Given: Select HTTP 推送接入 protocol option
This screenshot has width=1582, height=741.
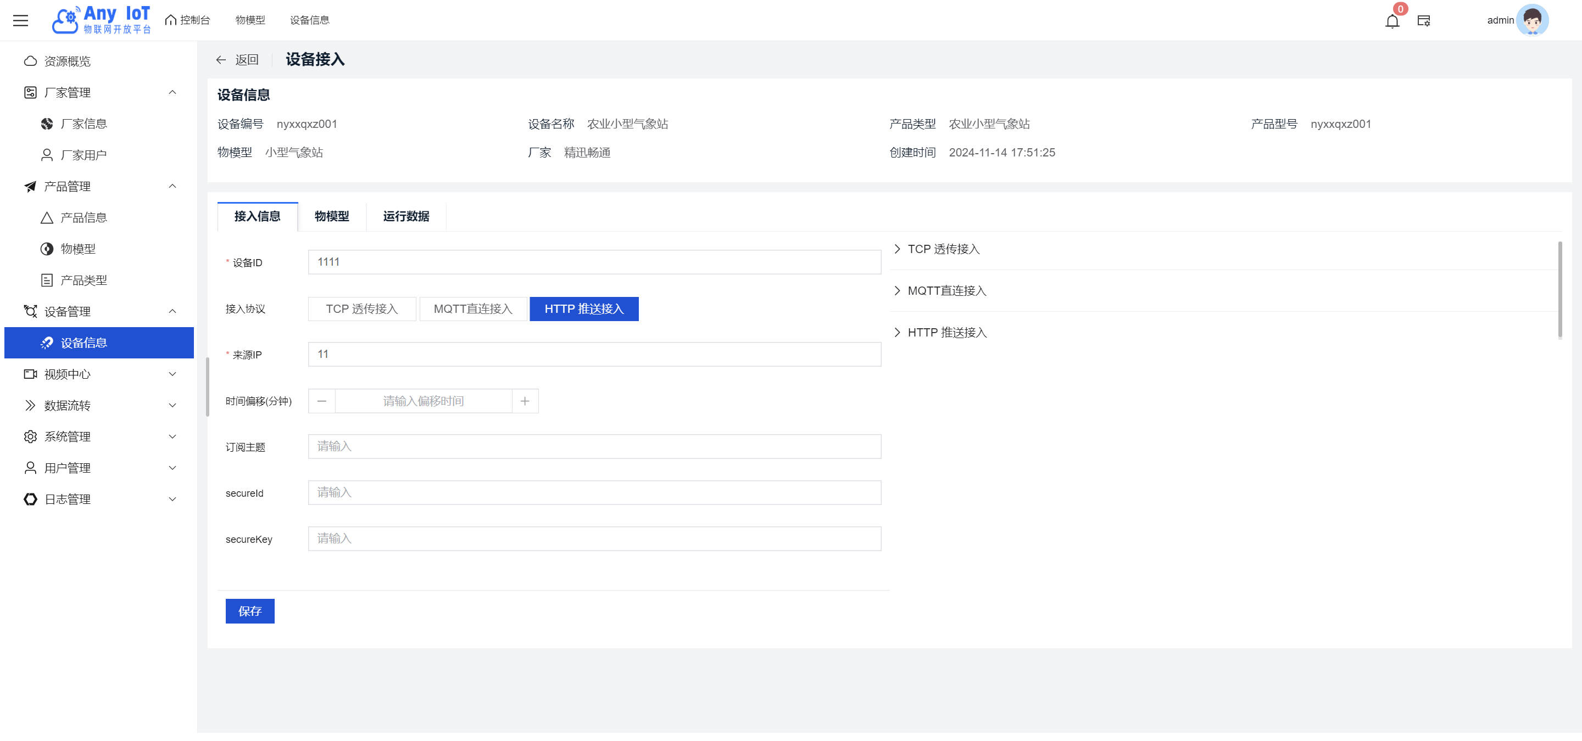Looking at the screenshot, I should [x=583, y=309].
